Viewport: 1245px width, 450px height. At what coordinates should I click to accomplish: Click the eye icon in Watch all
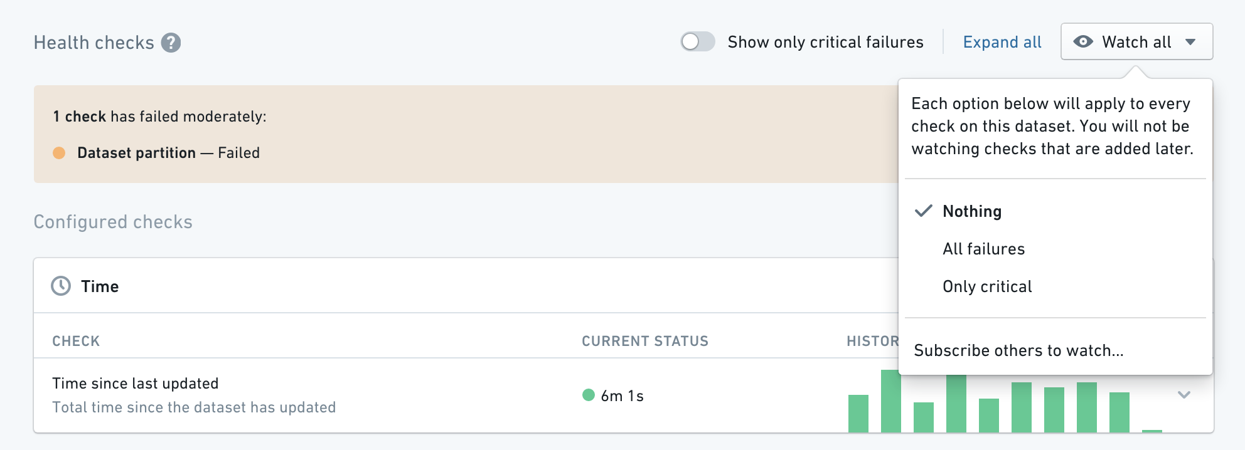point(1082,42)
